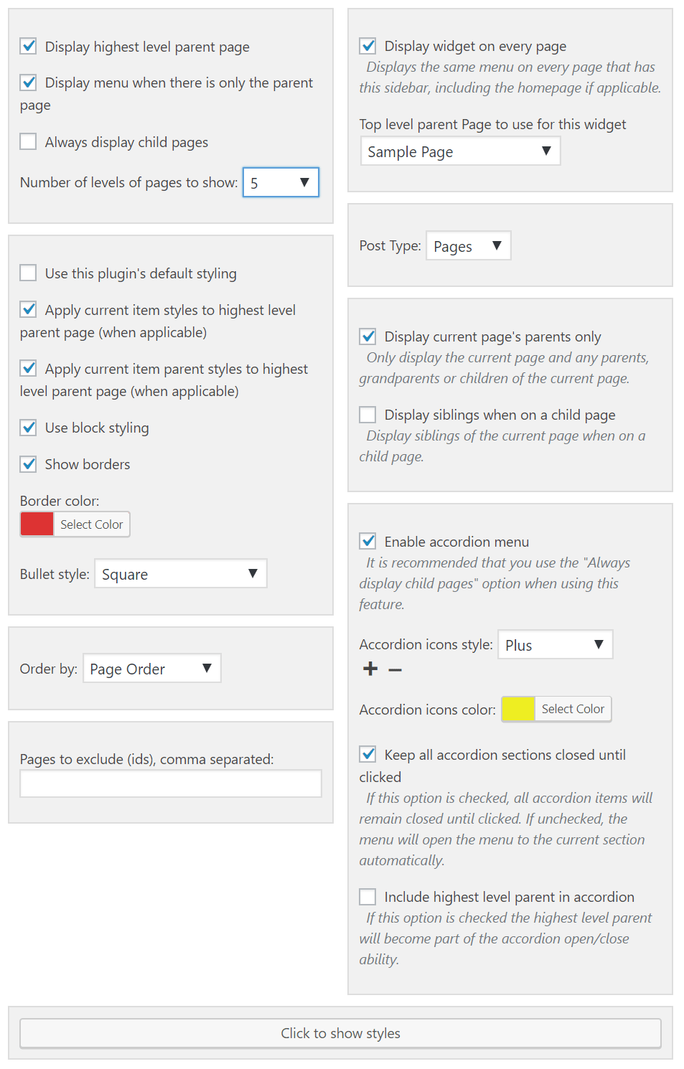Screen dimensions: 684x1069
Task: Check Include highest level parent in accordion
Action: click(367, 896)
